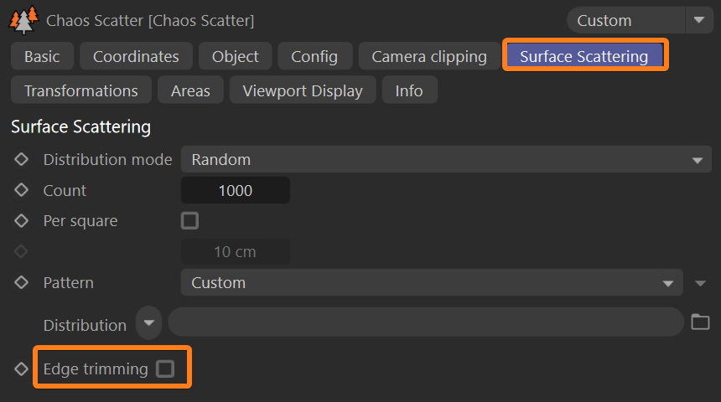This screenshot has width=721, height=402.
Task: Click keyframe diamond next to Count
Action: [x=22, y=190]
